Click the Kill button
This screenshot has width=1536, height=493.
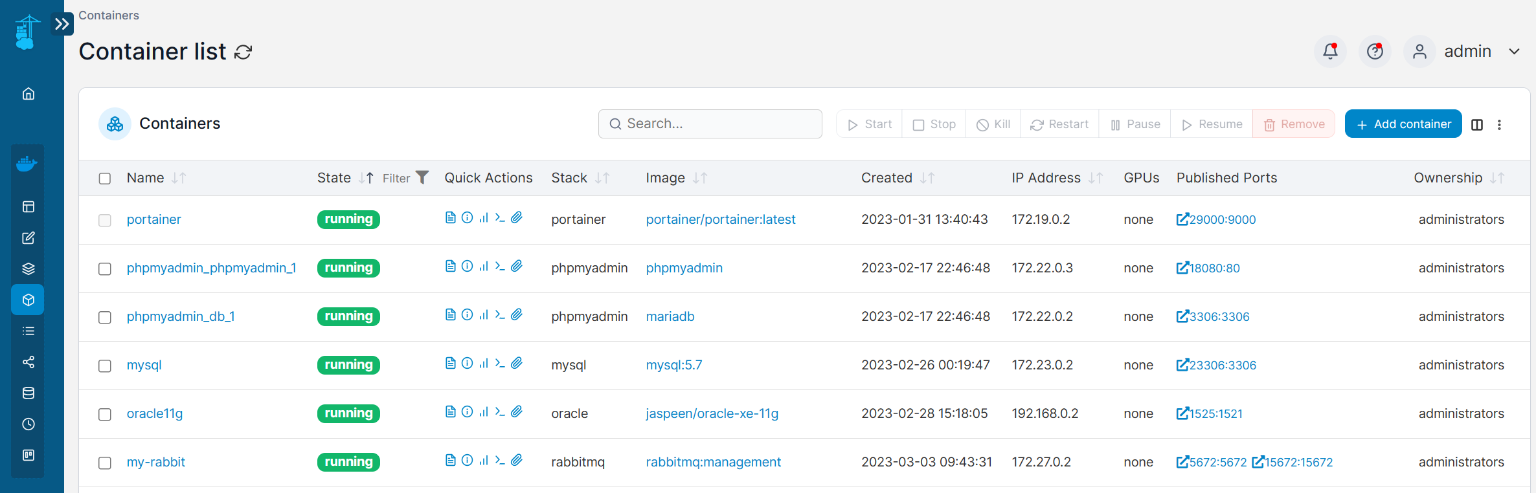[993, 124]
